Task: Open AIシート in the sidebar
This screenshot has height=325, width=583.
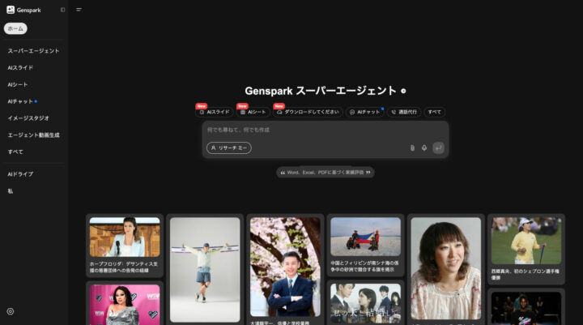Action: pos(18,84)
